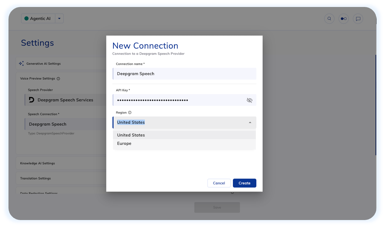Viewport: 385px width, 227px height.
Task: Open the Agentic AI dropdown arrow
Action: coord(59,18)
